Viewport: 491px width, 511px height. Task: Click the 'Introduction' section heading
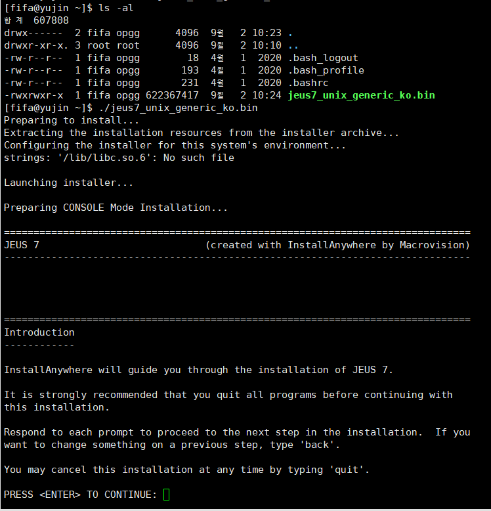tap(39, 332)
